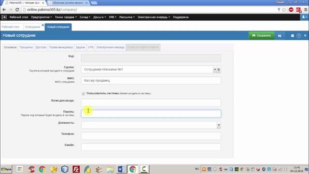
Task: Open the user profile icon menu
Action: point(304,17)
